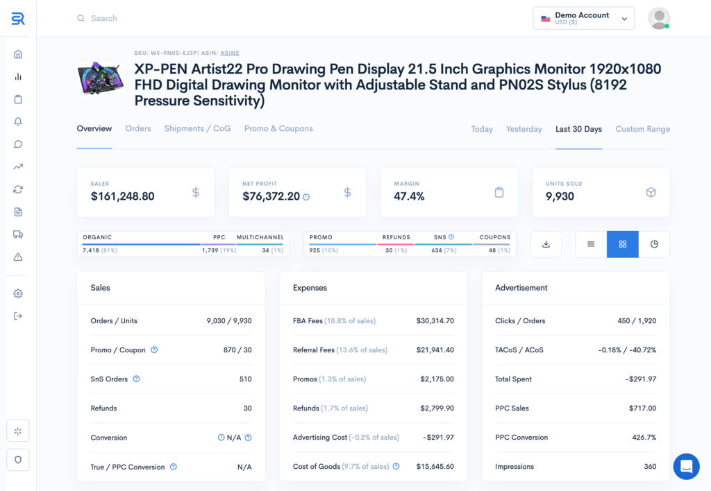This screenshot has height=491, width=711.
Task: Click the Referral Fees amount $21,941.40
Action: (x=435, y=350)
